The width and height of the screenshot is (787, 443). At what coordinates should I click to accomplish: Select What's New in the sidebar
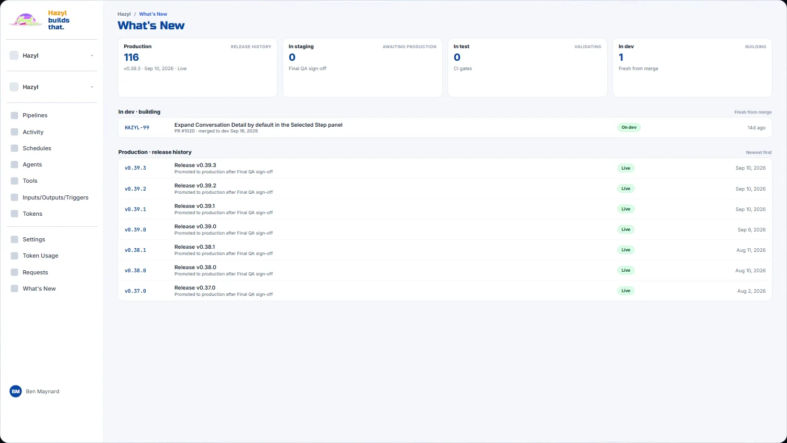39,289
